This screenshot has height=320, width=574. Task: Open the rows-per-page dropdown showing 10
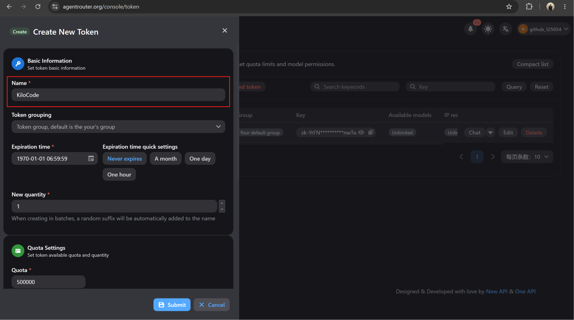(528, 156)
